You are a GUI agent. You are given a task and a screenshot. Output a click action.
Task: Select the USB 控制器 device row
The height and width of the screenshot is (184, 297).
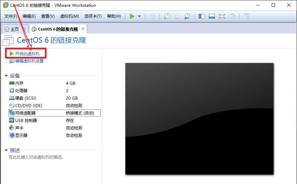54,120
